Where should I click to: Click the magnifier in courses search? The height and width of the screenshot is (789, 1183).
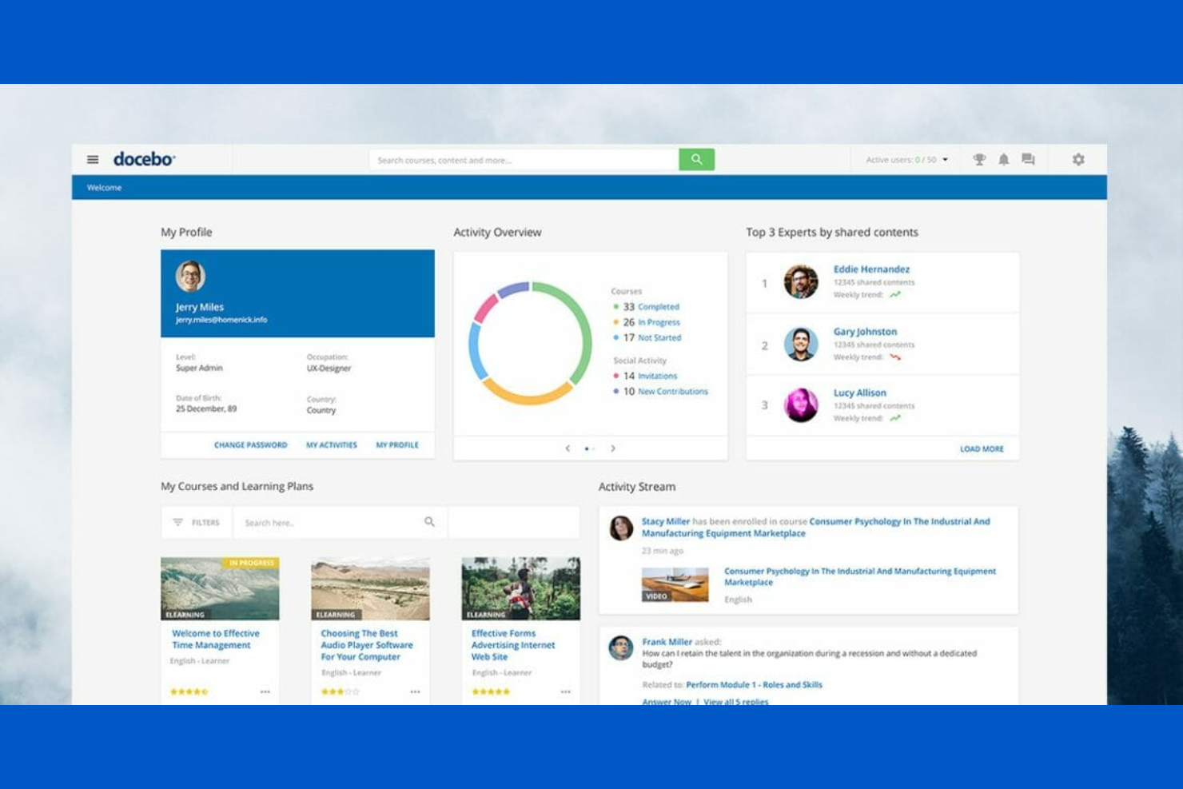[429, 522]
